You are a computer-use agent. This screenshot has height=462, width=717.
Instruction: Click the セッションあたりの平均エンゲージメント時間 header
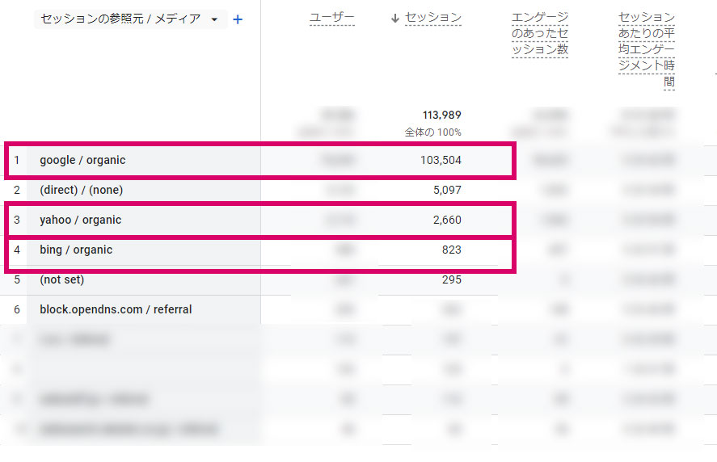[647, 50]
